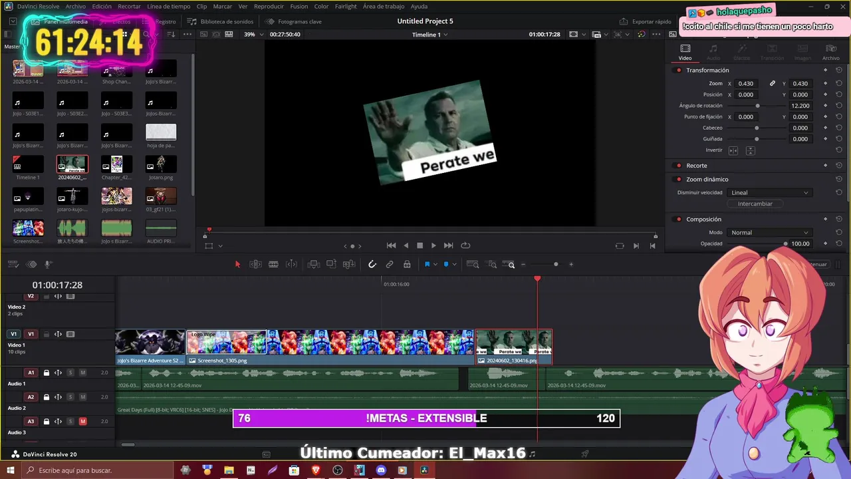Open the viewer 39% zoom dropdown
The height and width of the screenshot is (479, 851).
tap(253, 35)
